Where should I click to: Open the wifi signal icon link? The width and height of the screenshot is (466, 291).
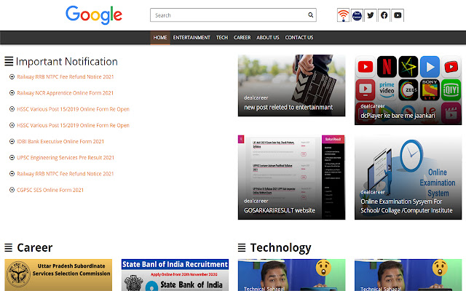pos(343,15)
